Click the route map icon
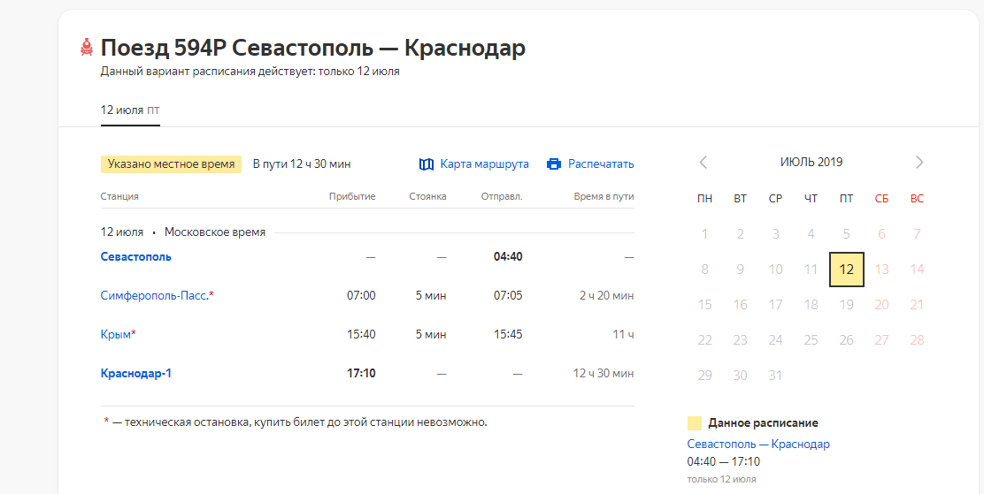The width and height of the screenshot is (984, 494). coord(427,164)
